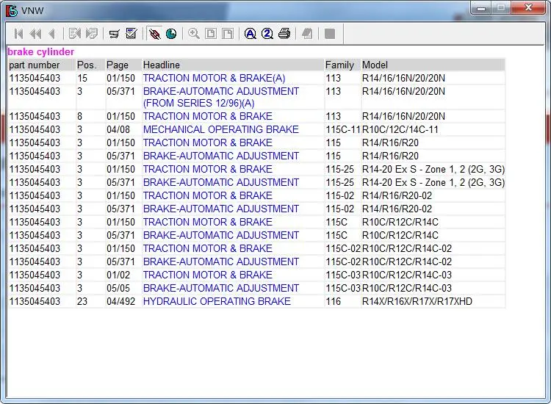Click the second greyed page view icon
Image resolution: width=551 pixels, height=404 pixels.
pos(227,34)
